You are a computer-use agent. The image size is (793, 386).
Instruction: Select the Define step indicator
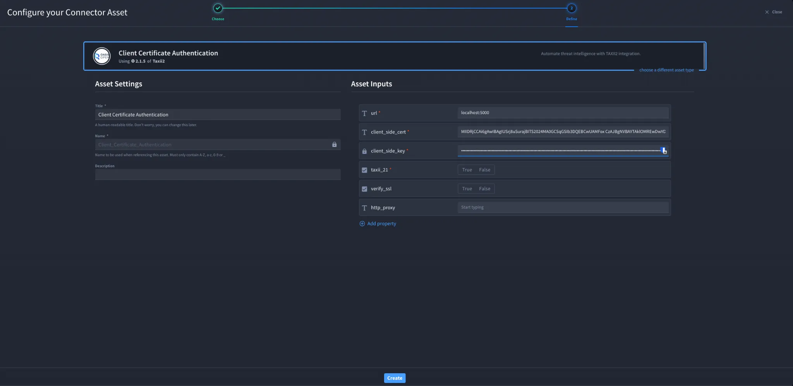572,8
